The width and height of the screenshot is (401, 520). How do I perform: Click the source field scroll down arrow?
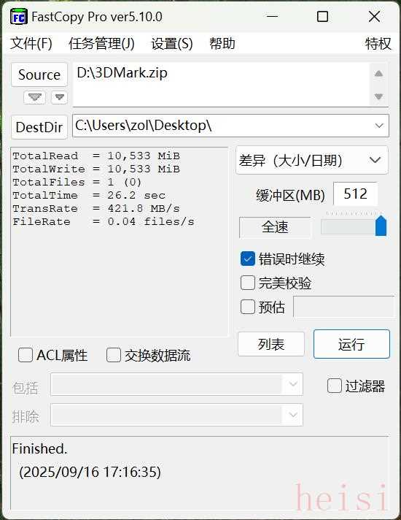(379, 96)
